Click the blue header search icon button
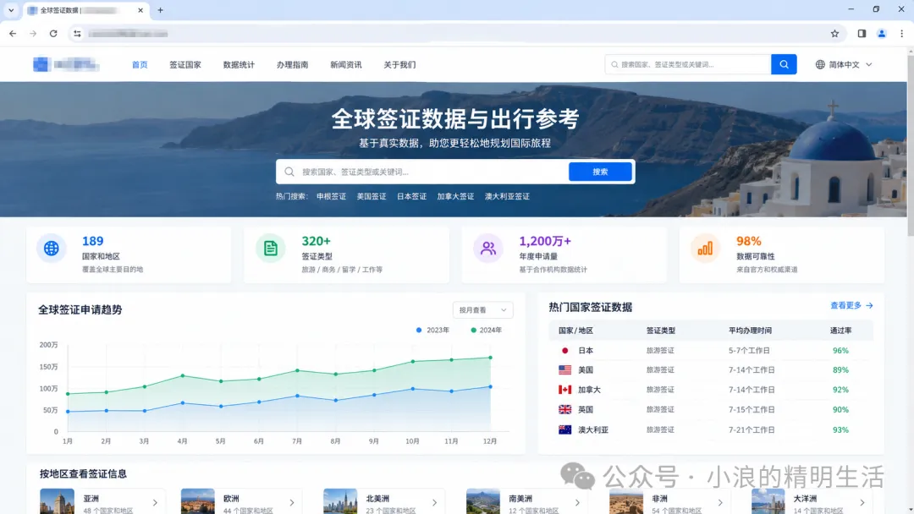 point(784,64)
